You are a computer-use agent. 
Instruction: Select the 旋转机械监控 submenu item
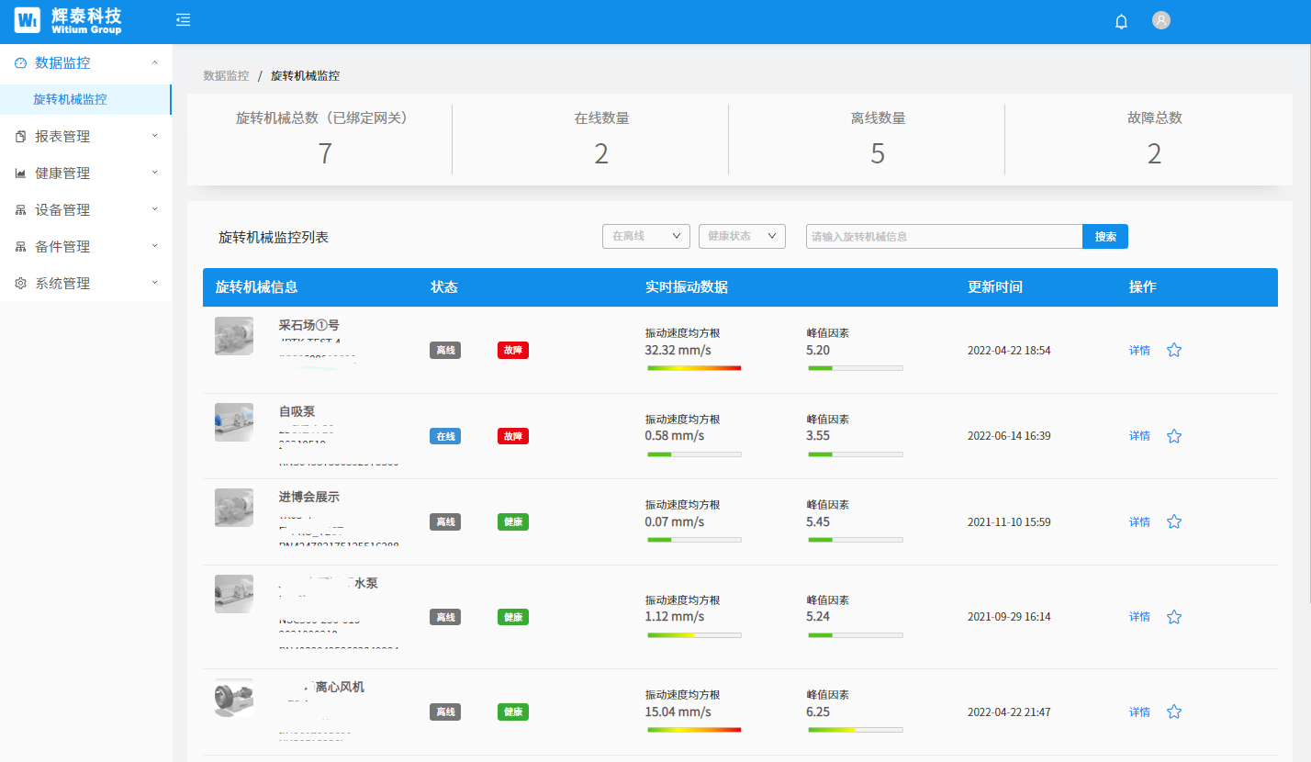(71, 99)
